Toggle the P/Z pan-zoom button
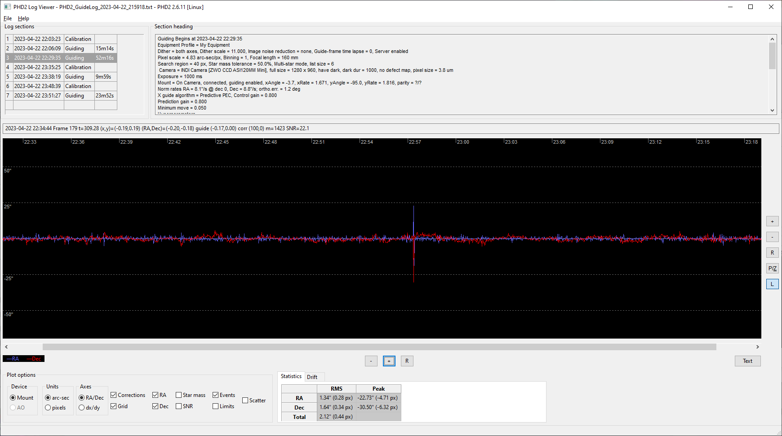 (x=772, y=269)
